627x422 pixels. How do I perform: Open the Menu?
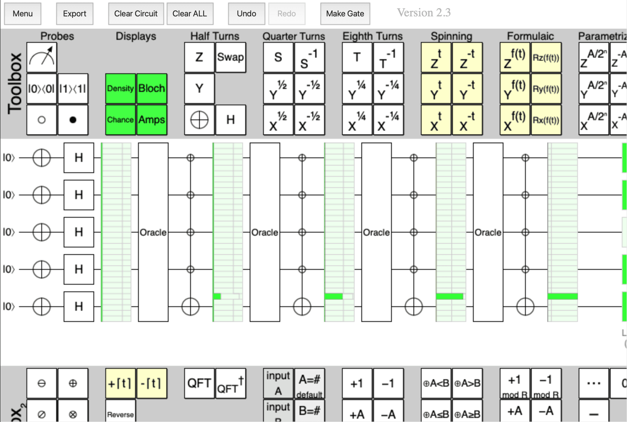[x=23, y=14]
